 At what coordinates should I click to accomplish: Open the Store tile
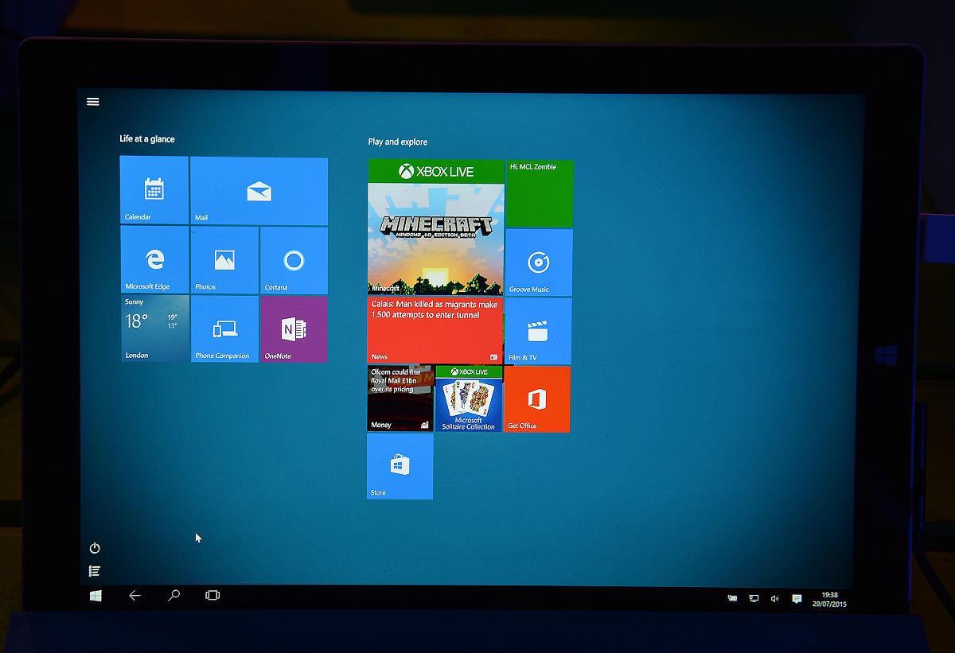[400, 466]
